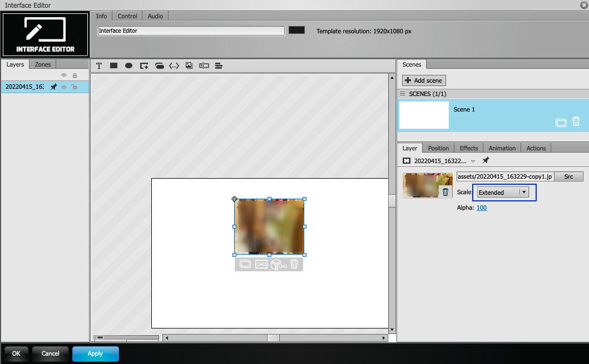589x364 pixels.
Task: Click the Apply button
Action: tap(96, 353)
